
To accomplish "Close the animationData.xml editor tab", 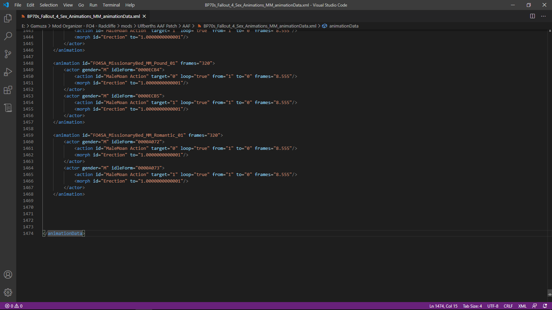I will [144, 16].
